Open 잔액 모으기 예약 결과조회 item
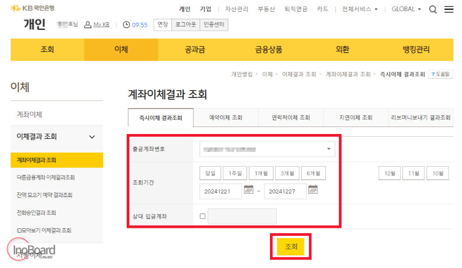Screen dimensions: 462x268 point(44,195)
